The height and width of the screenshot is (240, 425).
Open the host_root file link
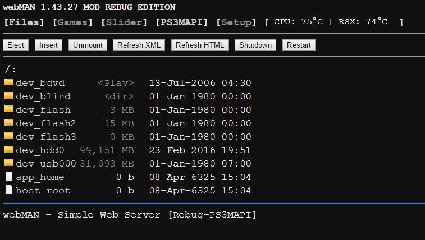pos(43,191)
